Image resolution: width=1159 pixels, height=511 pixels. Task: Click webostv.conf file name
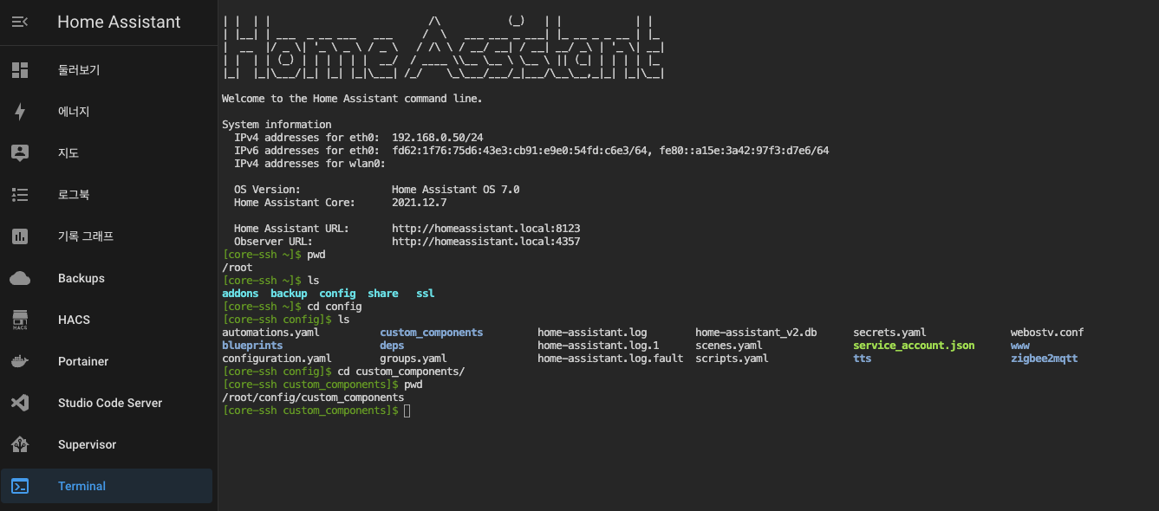click(x=1047, y=333)
